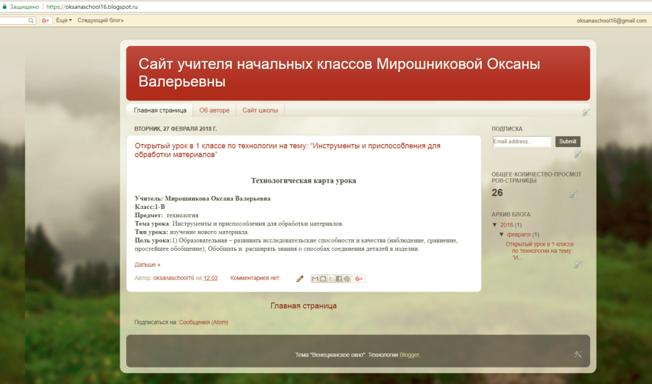Share post via email (Gmail icon)
Image resolution: width=652 pixels, height=384 pixels.
pyautogui.click(x=315, y=279)
